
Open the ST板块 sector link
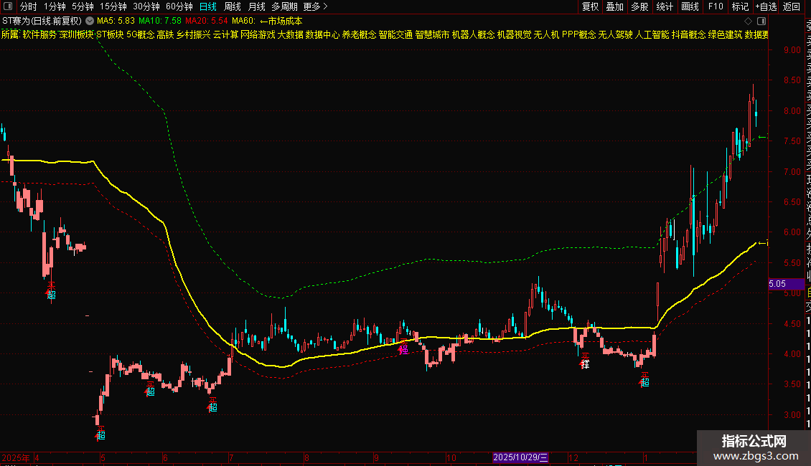(x=111, y=34)
